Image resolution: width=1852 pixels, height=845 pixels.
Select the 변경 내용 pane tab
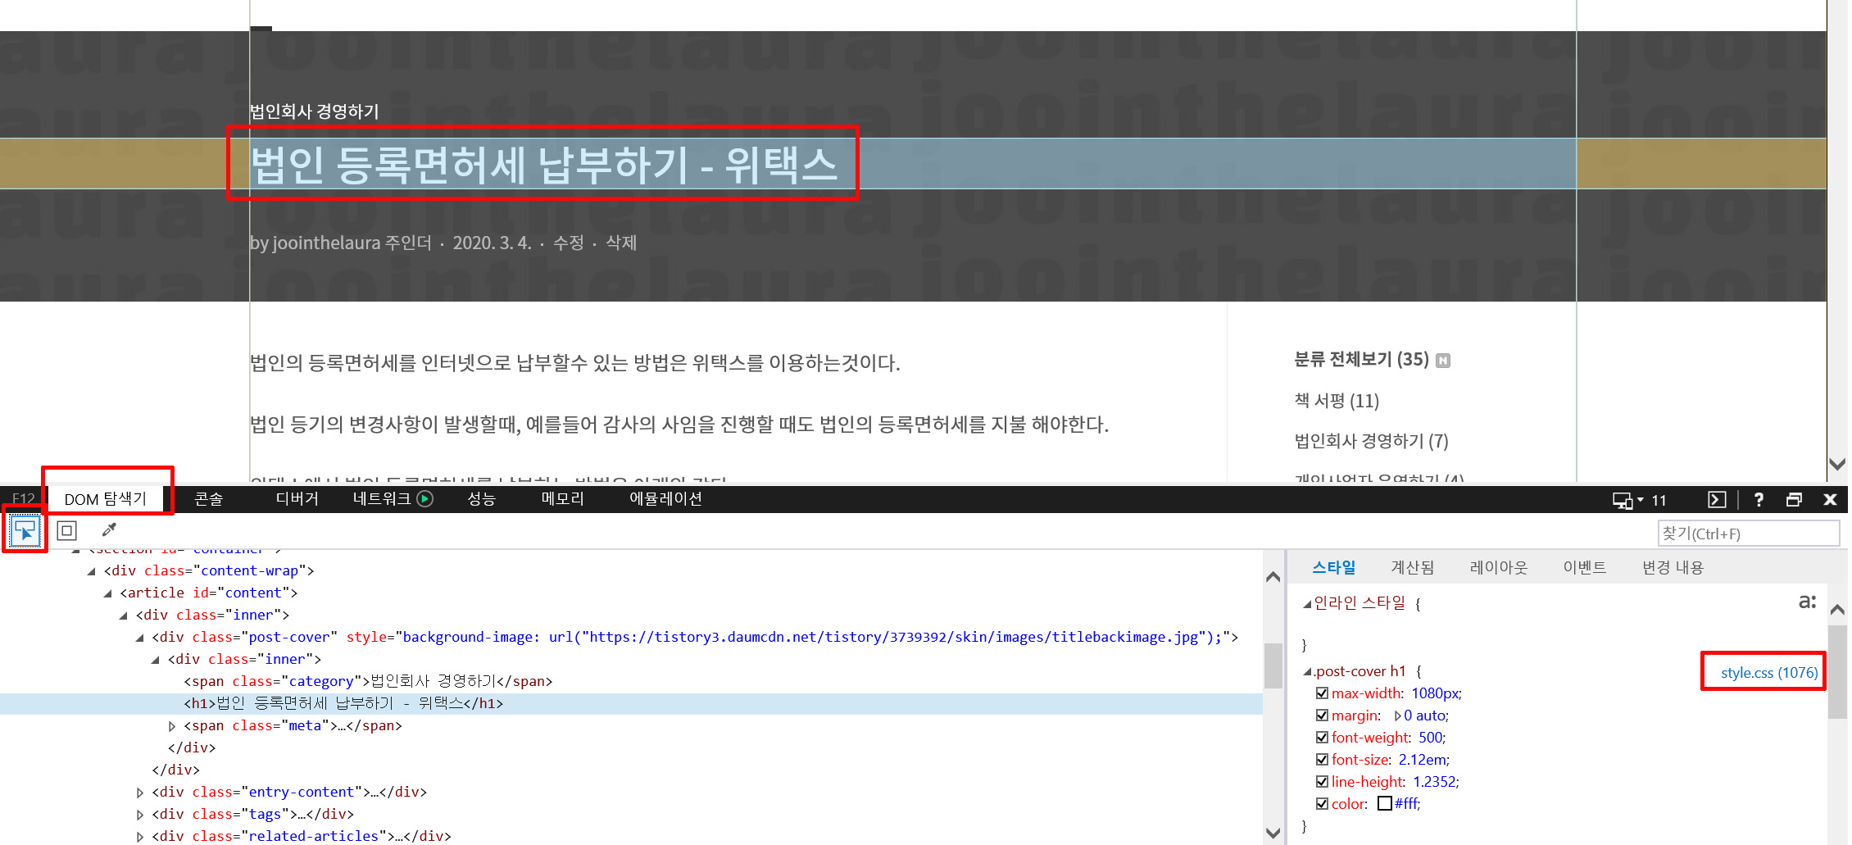(x=1673, y=567)
